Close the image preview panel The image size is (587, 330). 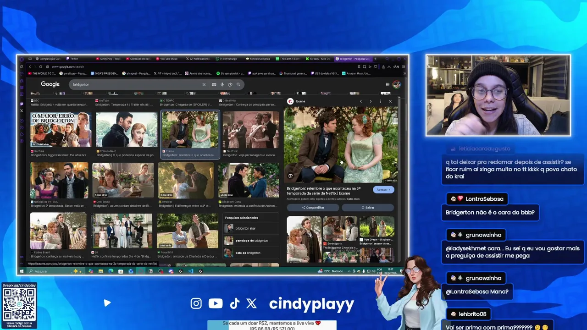[390, 101]
